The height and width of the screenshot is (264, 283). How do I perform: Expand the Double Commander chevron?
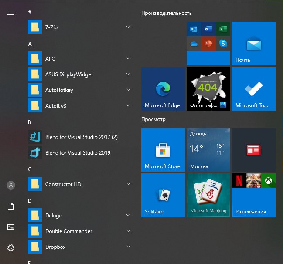point(128,231)
